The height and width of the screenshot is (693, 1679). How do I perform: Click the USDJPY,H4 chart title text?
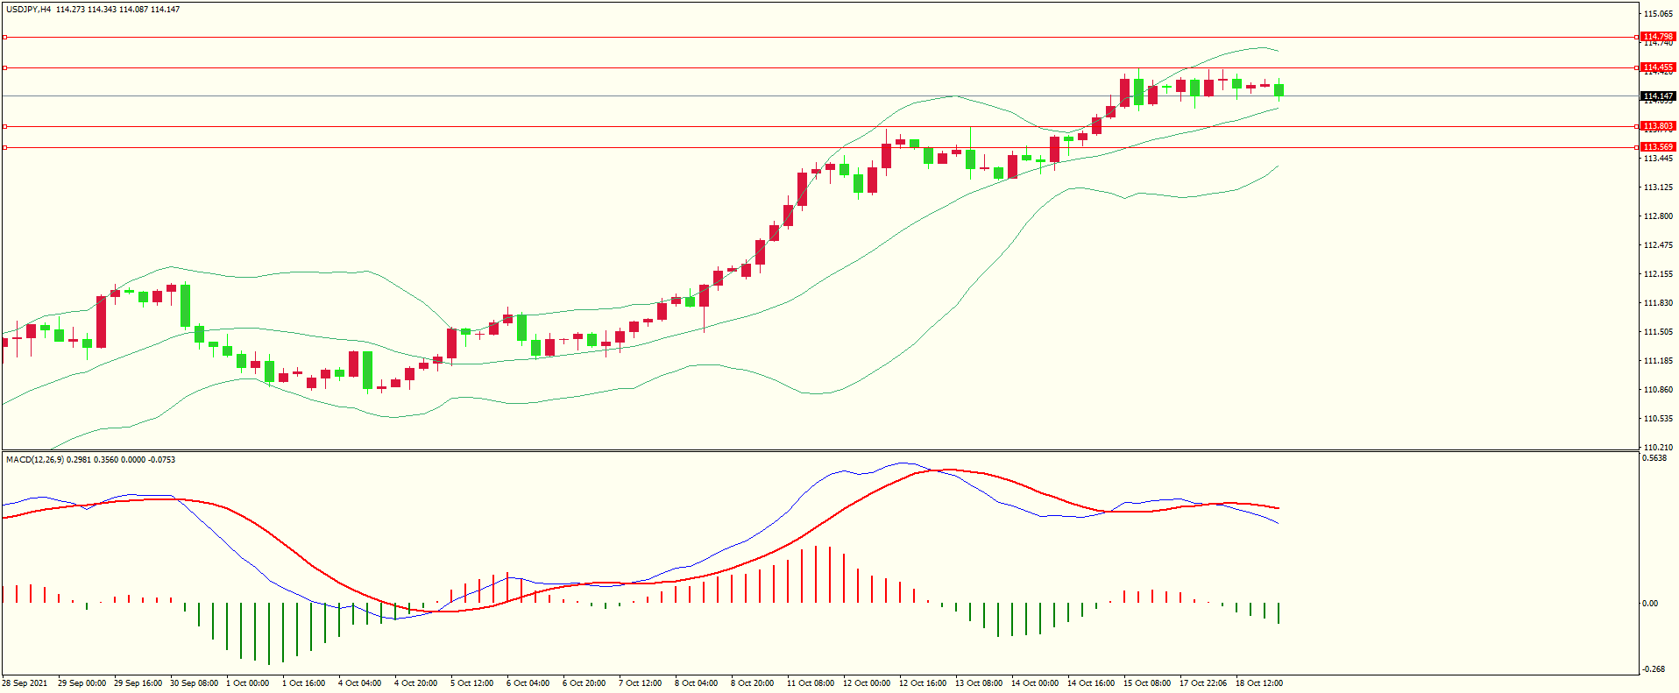click(28, 10)
